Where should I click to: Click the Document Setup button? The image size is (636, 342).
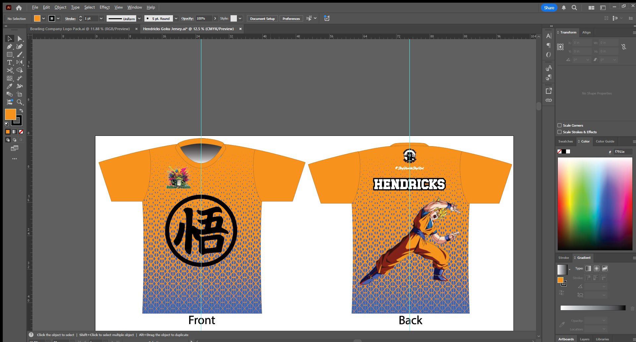[x=262, y=19]
